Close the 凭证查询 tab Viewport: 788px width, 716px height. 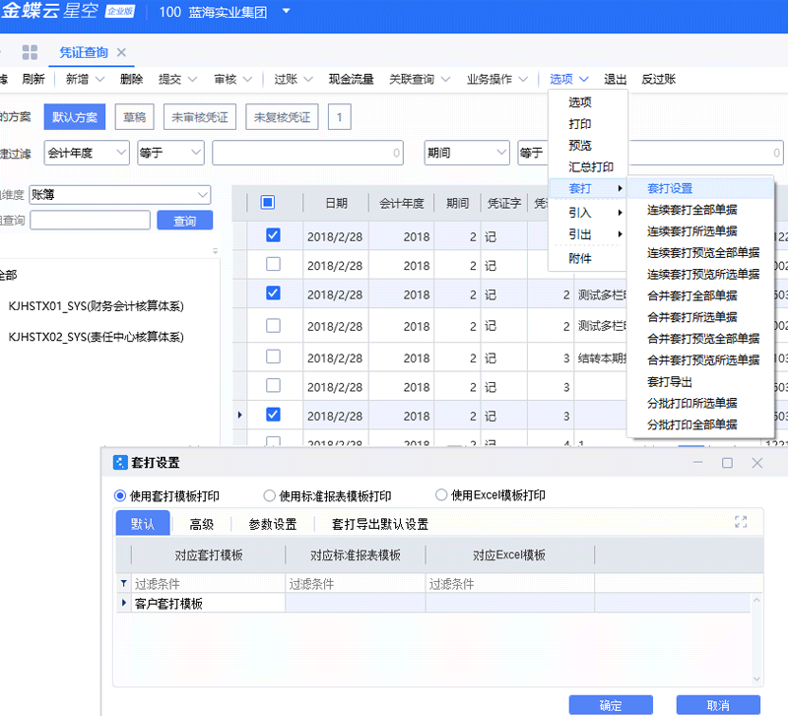[x=121, y=52]
